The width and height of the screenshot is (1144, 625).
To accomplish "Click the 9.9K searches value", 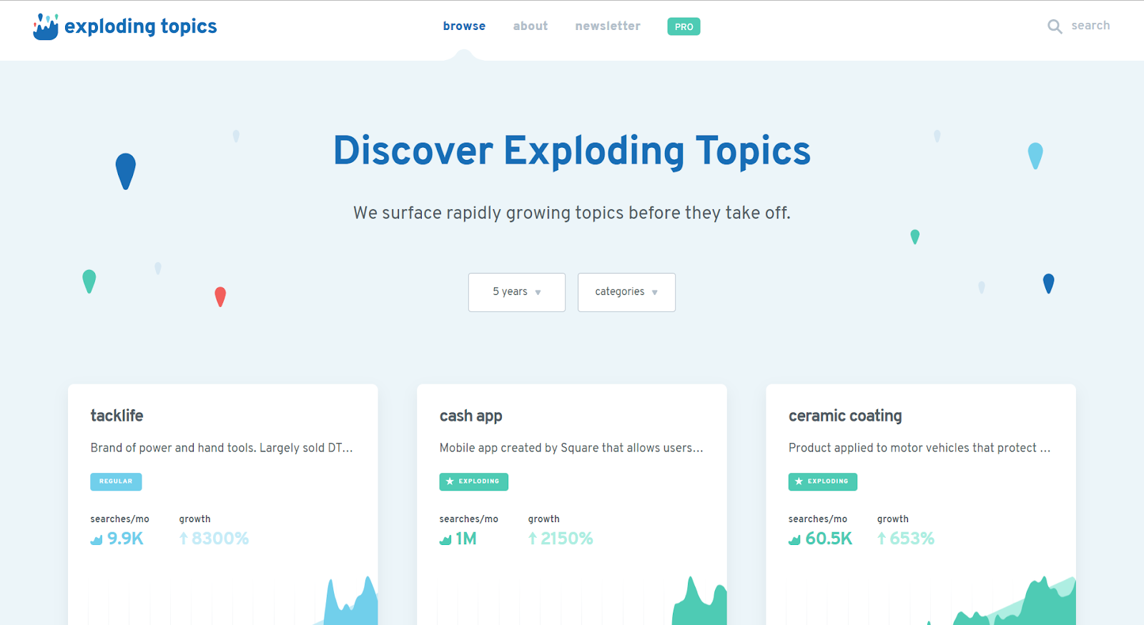I will (125, 539).
